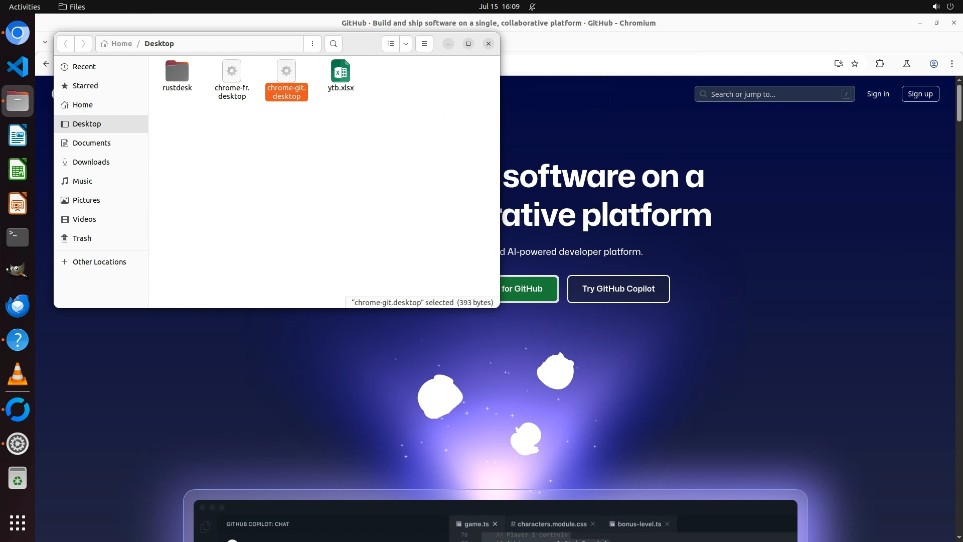The height and width of the screenshot is (542, 963).
Task: Open the Files hamburger menu
Action: 424,44
